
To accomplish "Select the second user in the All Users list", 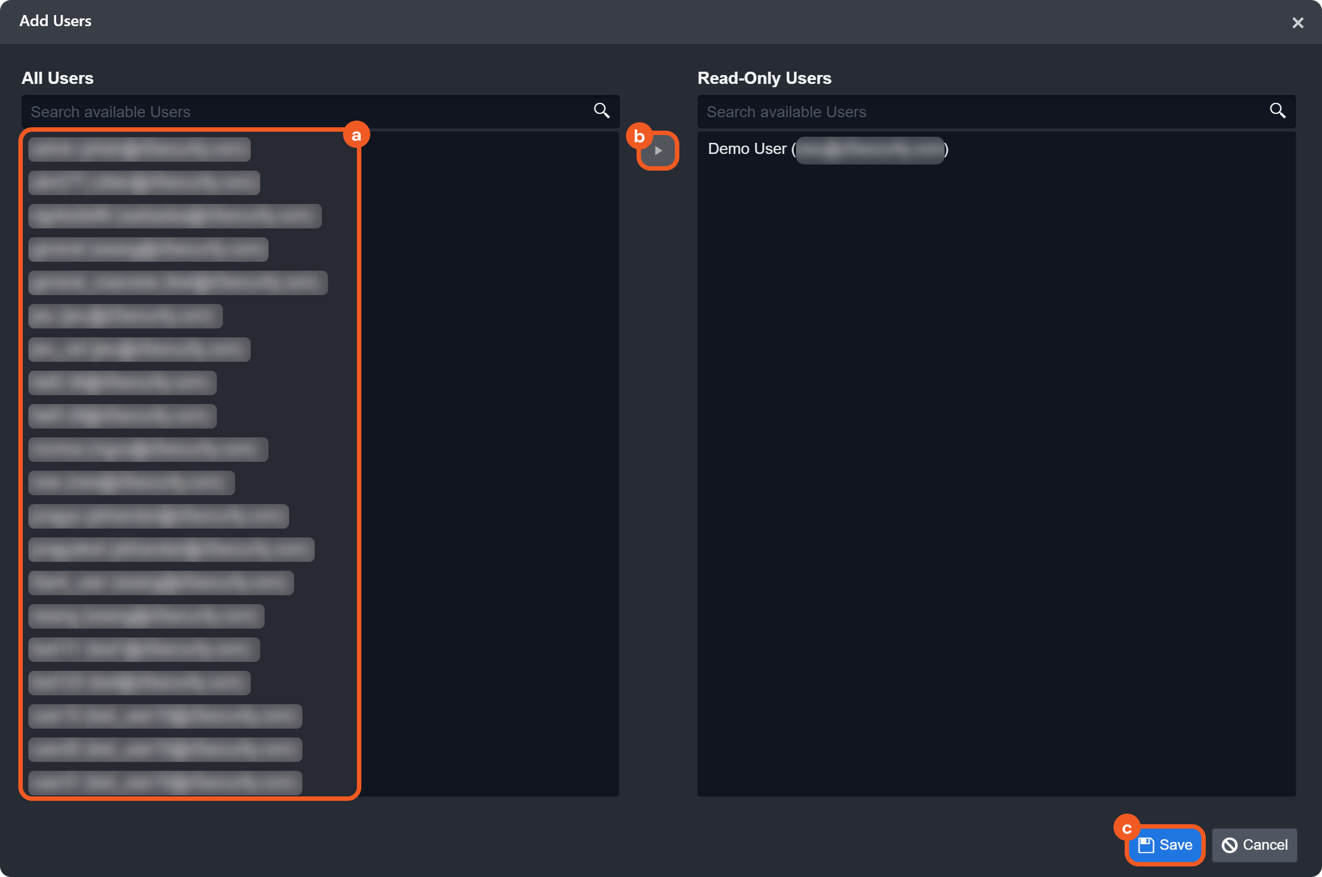I will [144, 183].
